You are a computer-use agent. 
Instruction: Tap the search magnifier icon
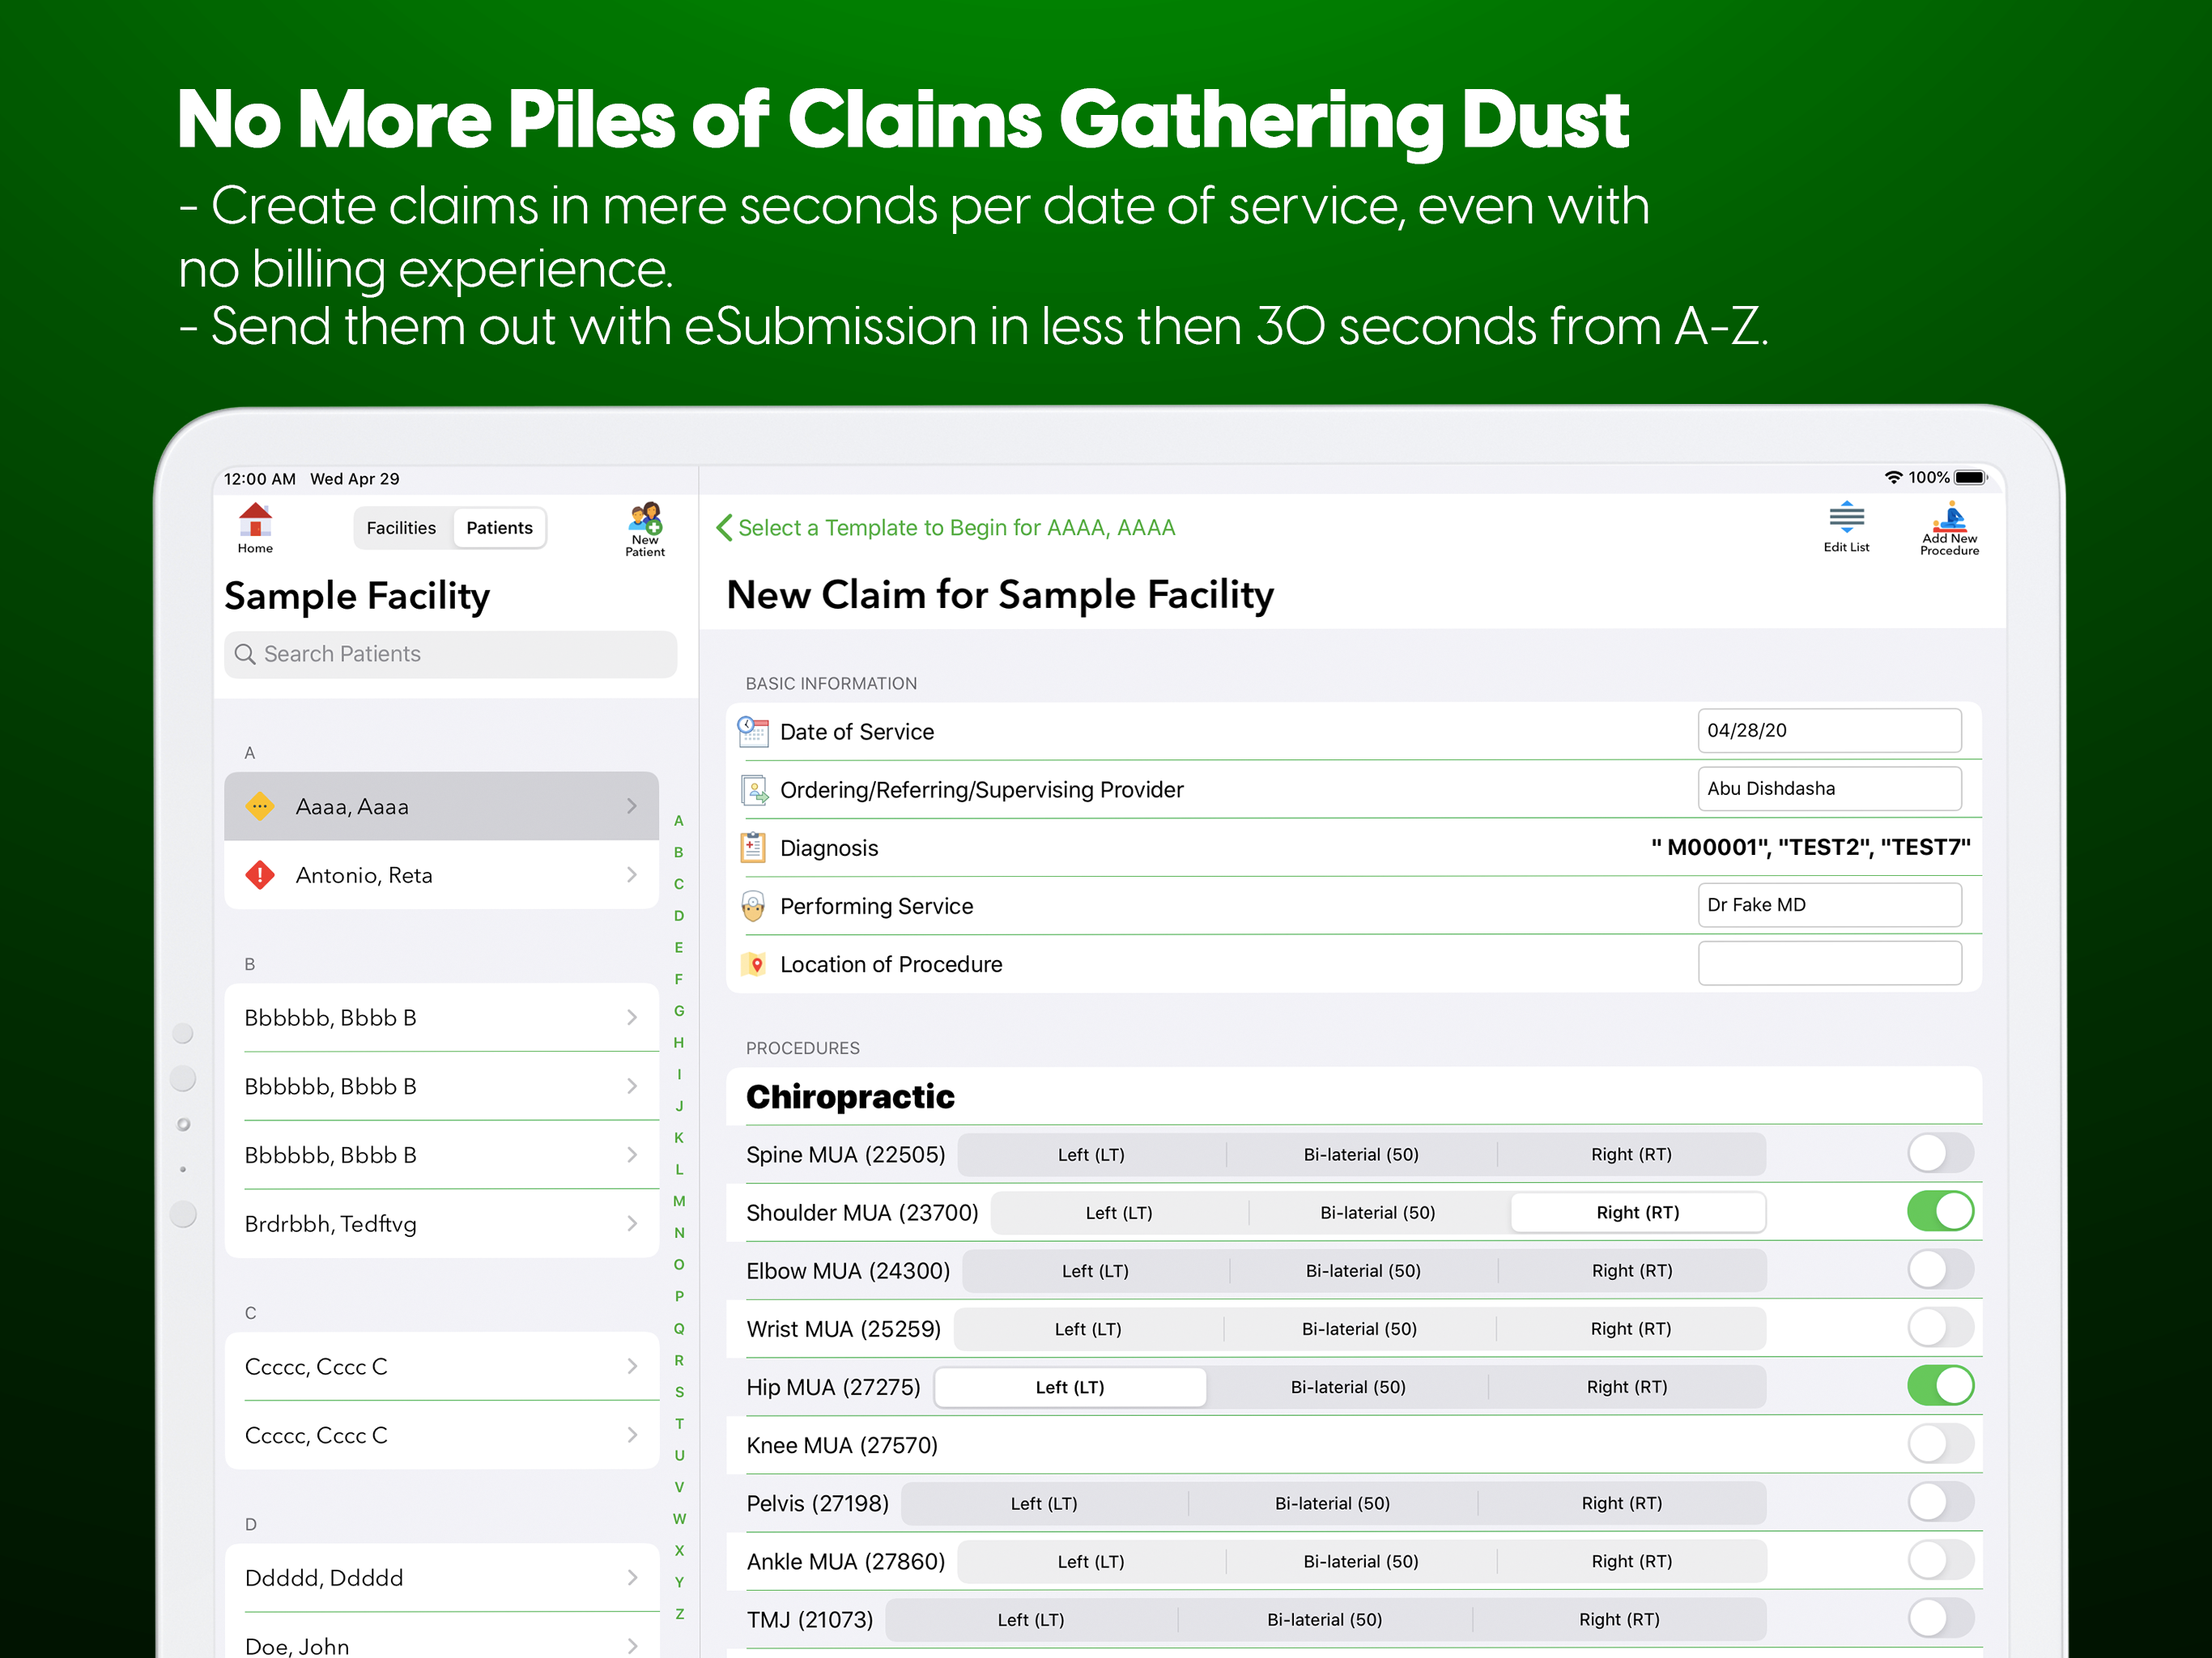click(x=245, y=654)
